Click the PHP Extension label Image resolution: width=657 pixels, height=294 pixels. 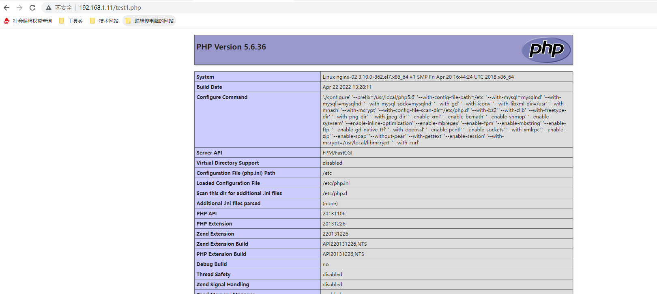point(214,224)
